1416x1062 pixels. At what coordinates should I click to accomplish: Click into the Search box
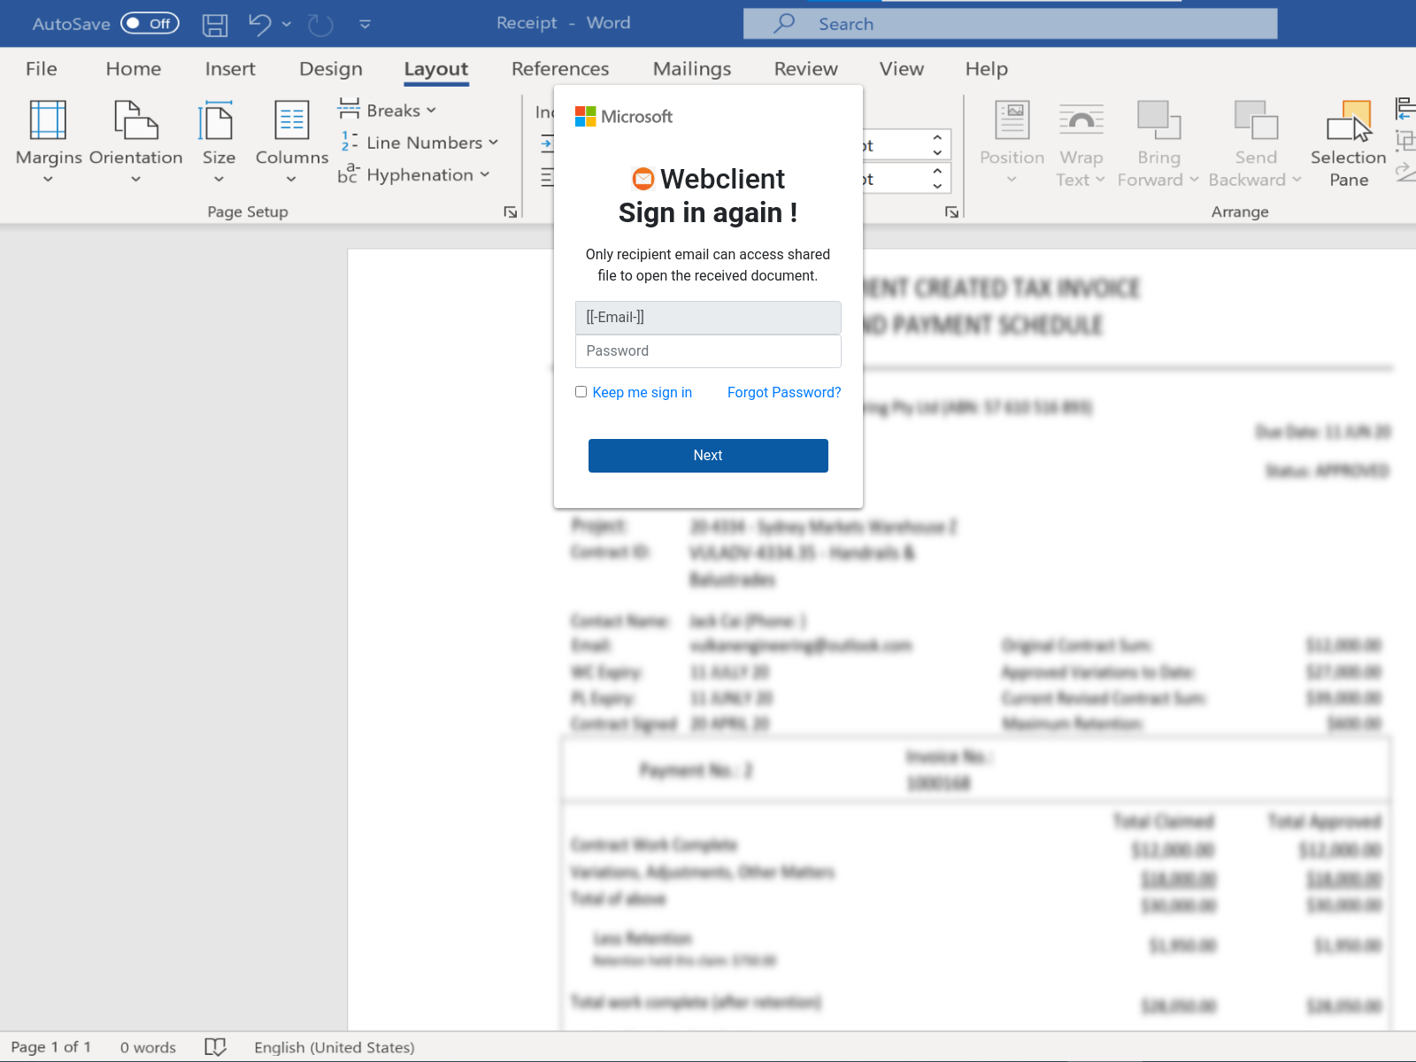[x=1010, y=24]
